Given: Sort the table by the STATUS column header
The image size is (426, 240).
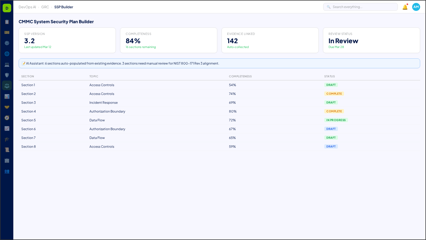Looking at the screenshot, I should tap(329, 76).
